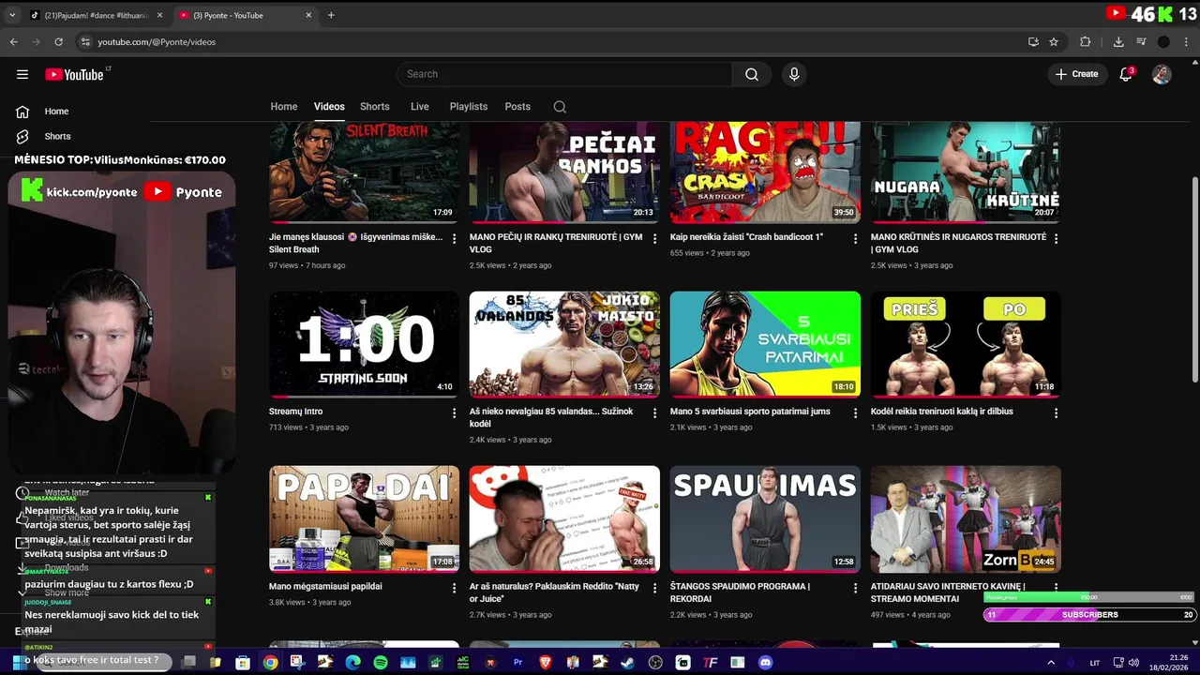Activate voice search microphone
1200x675 pixels.
point(794,74)
